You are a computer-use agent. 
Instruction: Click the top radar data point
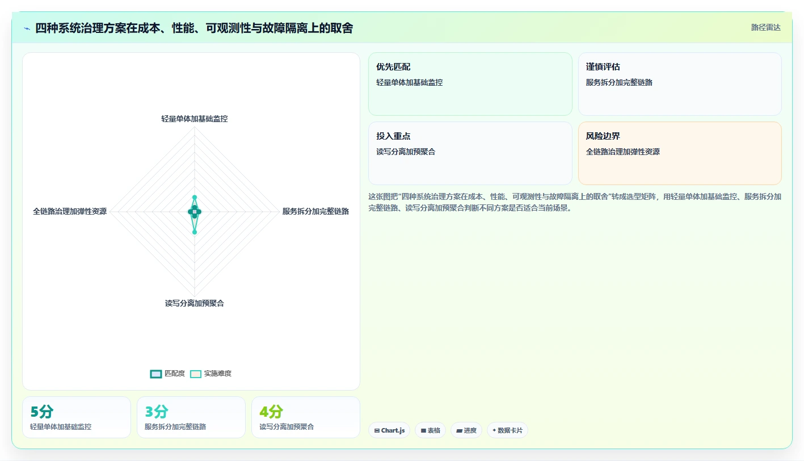point(195,198)
